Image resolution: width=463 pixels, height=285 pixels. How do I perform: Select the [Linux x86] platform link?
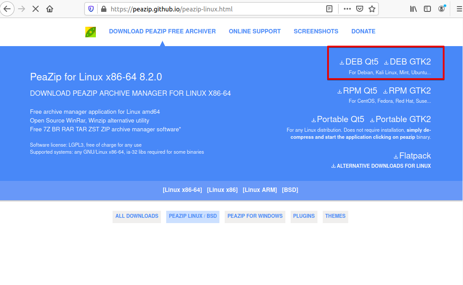click(x=222, y=190)
